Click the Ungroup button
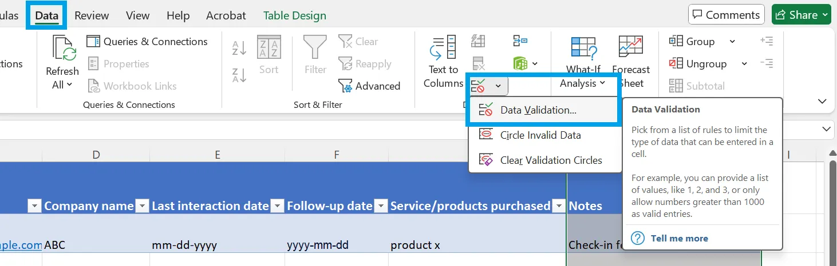The image size is (837, 266). pos(698,64)
